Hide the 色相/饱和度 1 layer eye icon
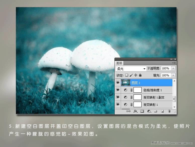The height and width of the screenshot is (147, 195). 118,90
